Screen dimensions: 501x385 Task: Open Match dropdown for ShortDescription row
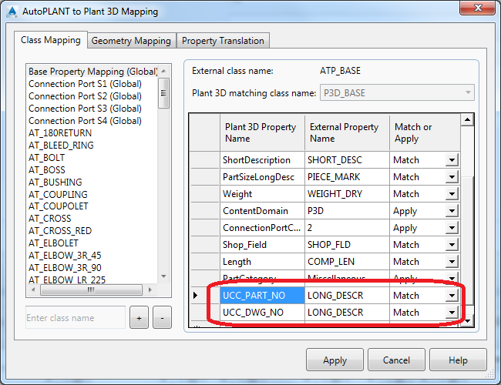click(452, 160)
